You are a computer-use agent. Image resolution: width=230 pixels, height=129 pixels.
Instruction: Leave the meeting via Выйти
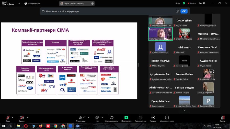222,118
